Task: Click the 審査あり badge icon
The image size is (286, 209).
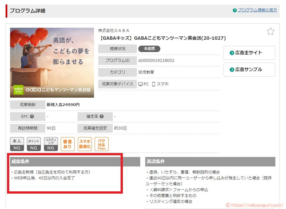Action: coord(67,144)
